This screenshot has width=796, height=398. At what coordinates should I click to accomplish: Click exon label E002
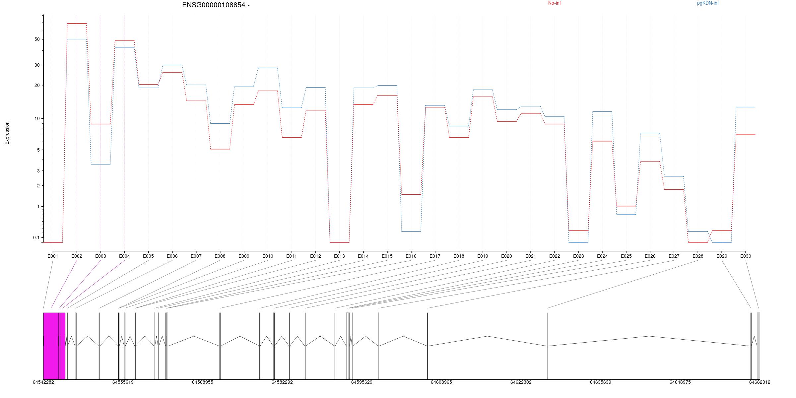coord(77,256)
